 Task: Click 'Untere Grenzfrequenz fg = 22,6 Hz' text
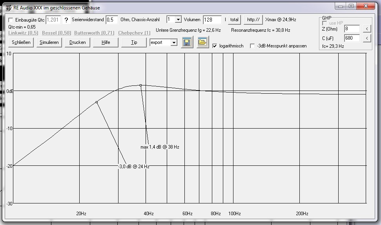pos(188,30)
